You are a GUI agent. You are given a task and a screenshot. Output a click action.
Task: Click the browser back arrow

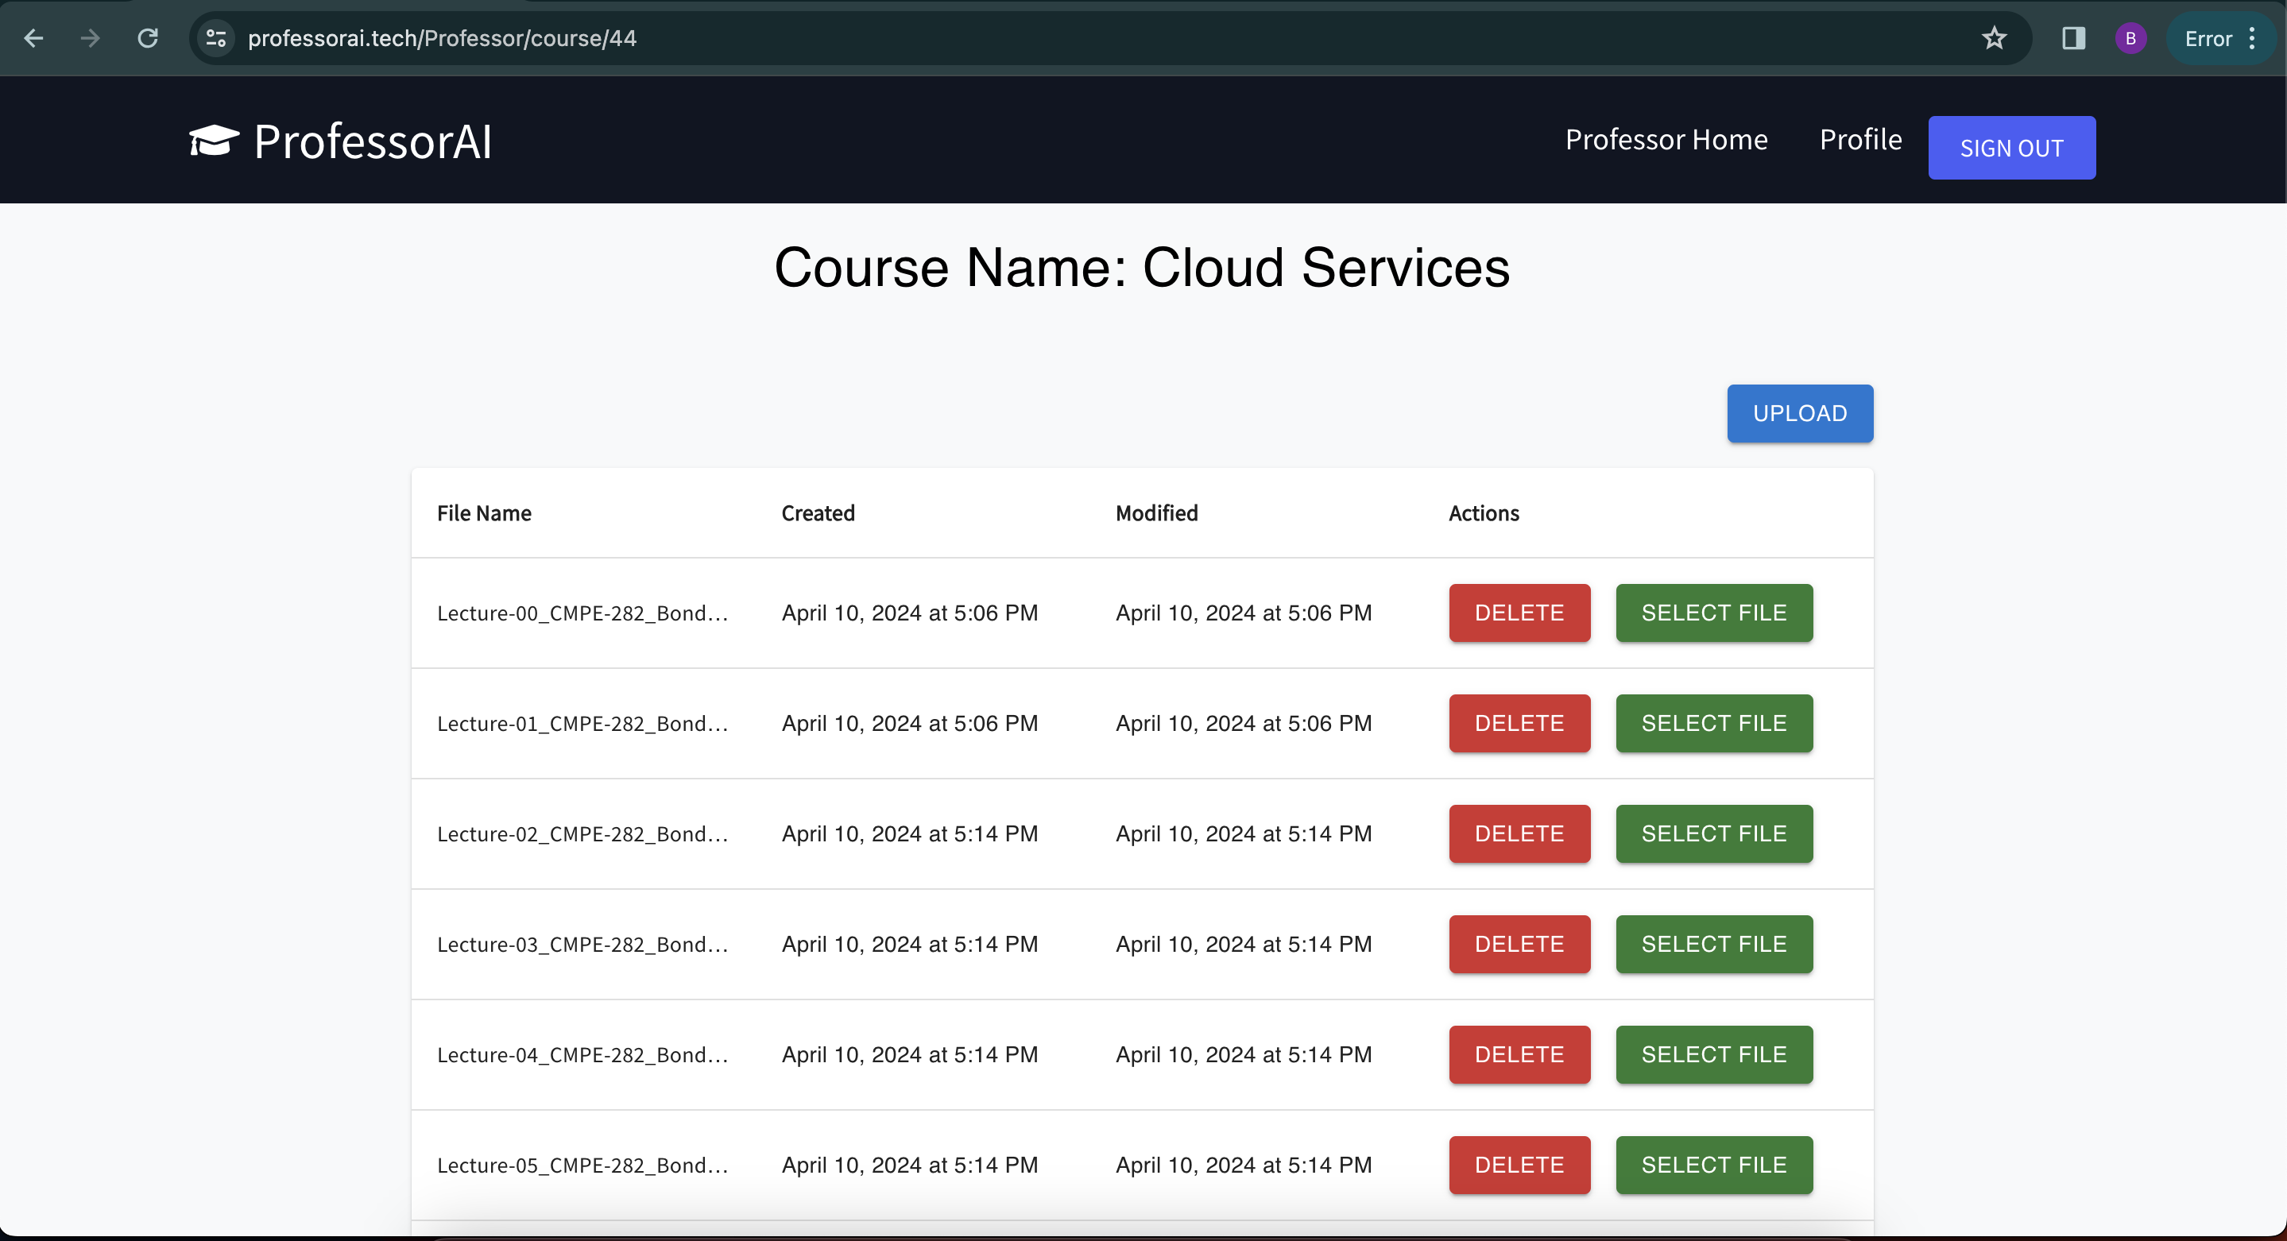pyautogui.click(x=33, y=38)
